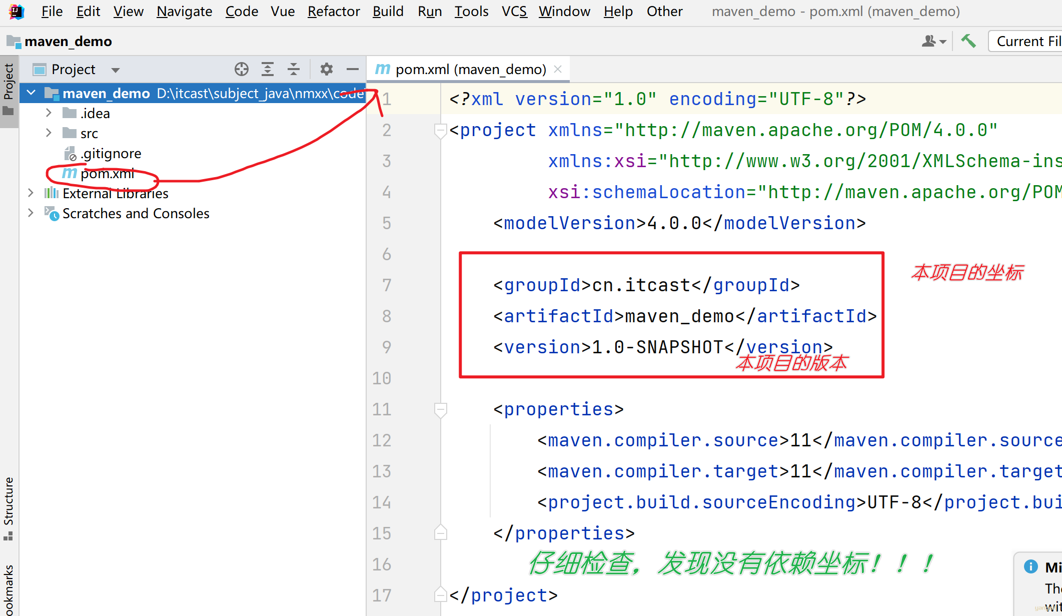
Task: Select the src folder row
Action: (193, 133)
